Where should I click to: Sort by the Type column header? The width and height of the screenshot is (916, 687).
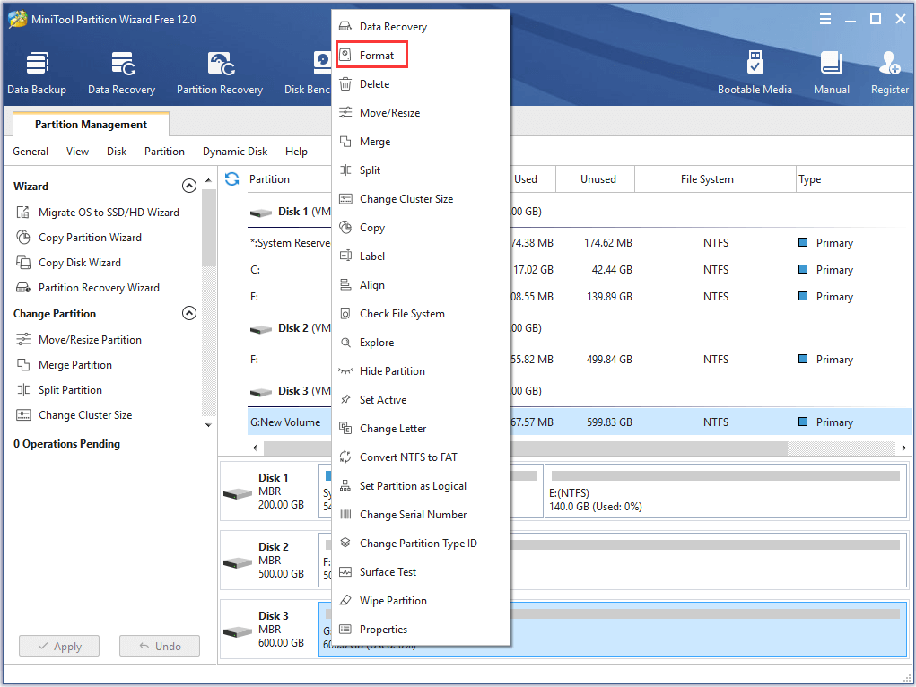tap(853, 178)
